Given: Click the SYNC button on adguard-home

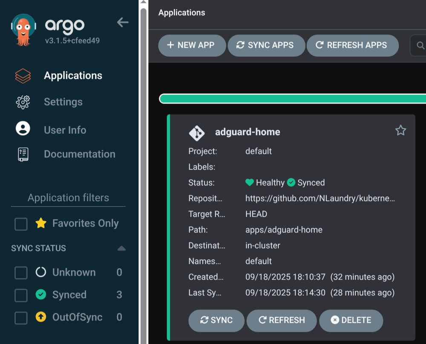Looking at the screenshot, I should click(x=216, y=320).
